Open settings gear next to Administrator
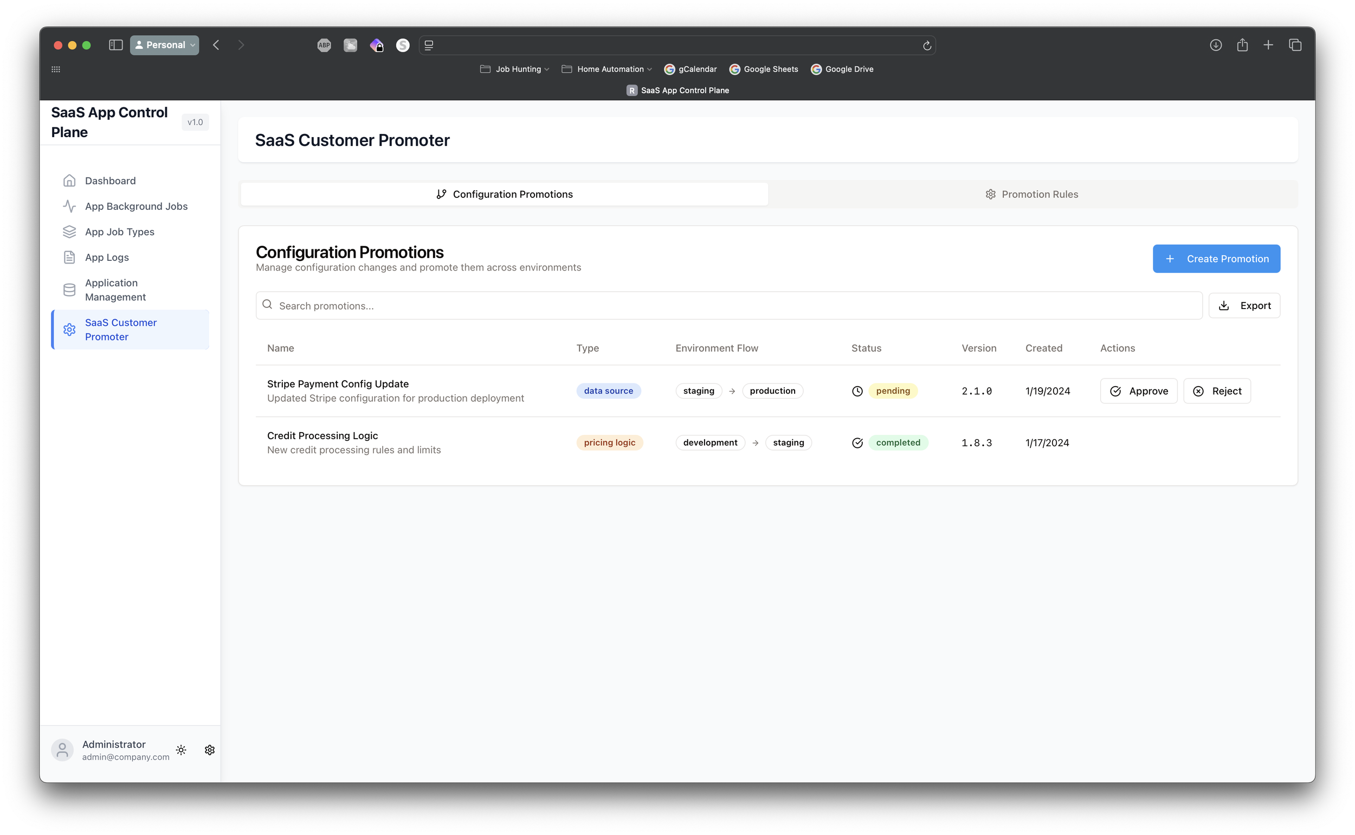This screenshot has height=835, width=1355. pyautogui.click(x=210, y=750)
